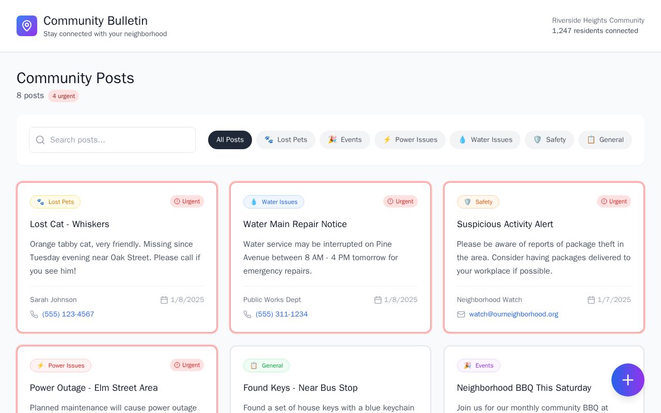
Task: Click the Urgent badge on Power Outage card
Action: pyautogui.click(x=187, y=365)
